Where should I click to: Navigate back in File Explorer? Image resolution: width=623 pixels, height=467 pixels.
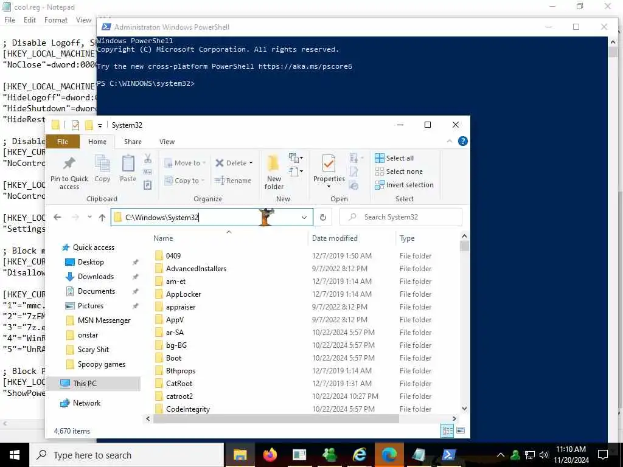(57, 217)
